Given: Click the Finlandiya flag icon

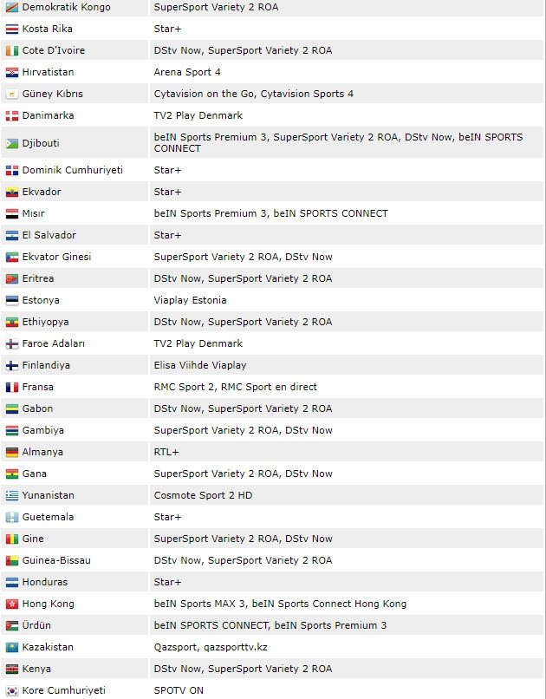Looking at the screenshot, I should (12, 365).
